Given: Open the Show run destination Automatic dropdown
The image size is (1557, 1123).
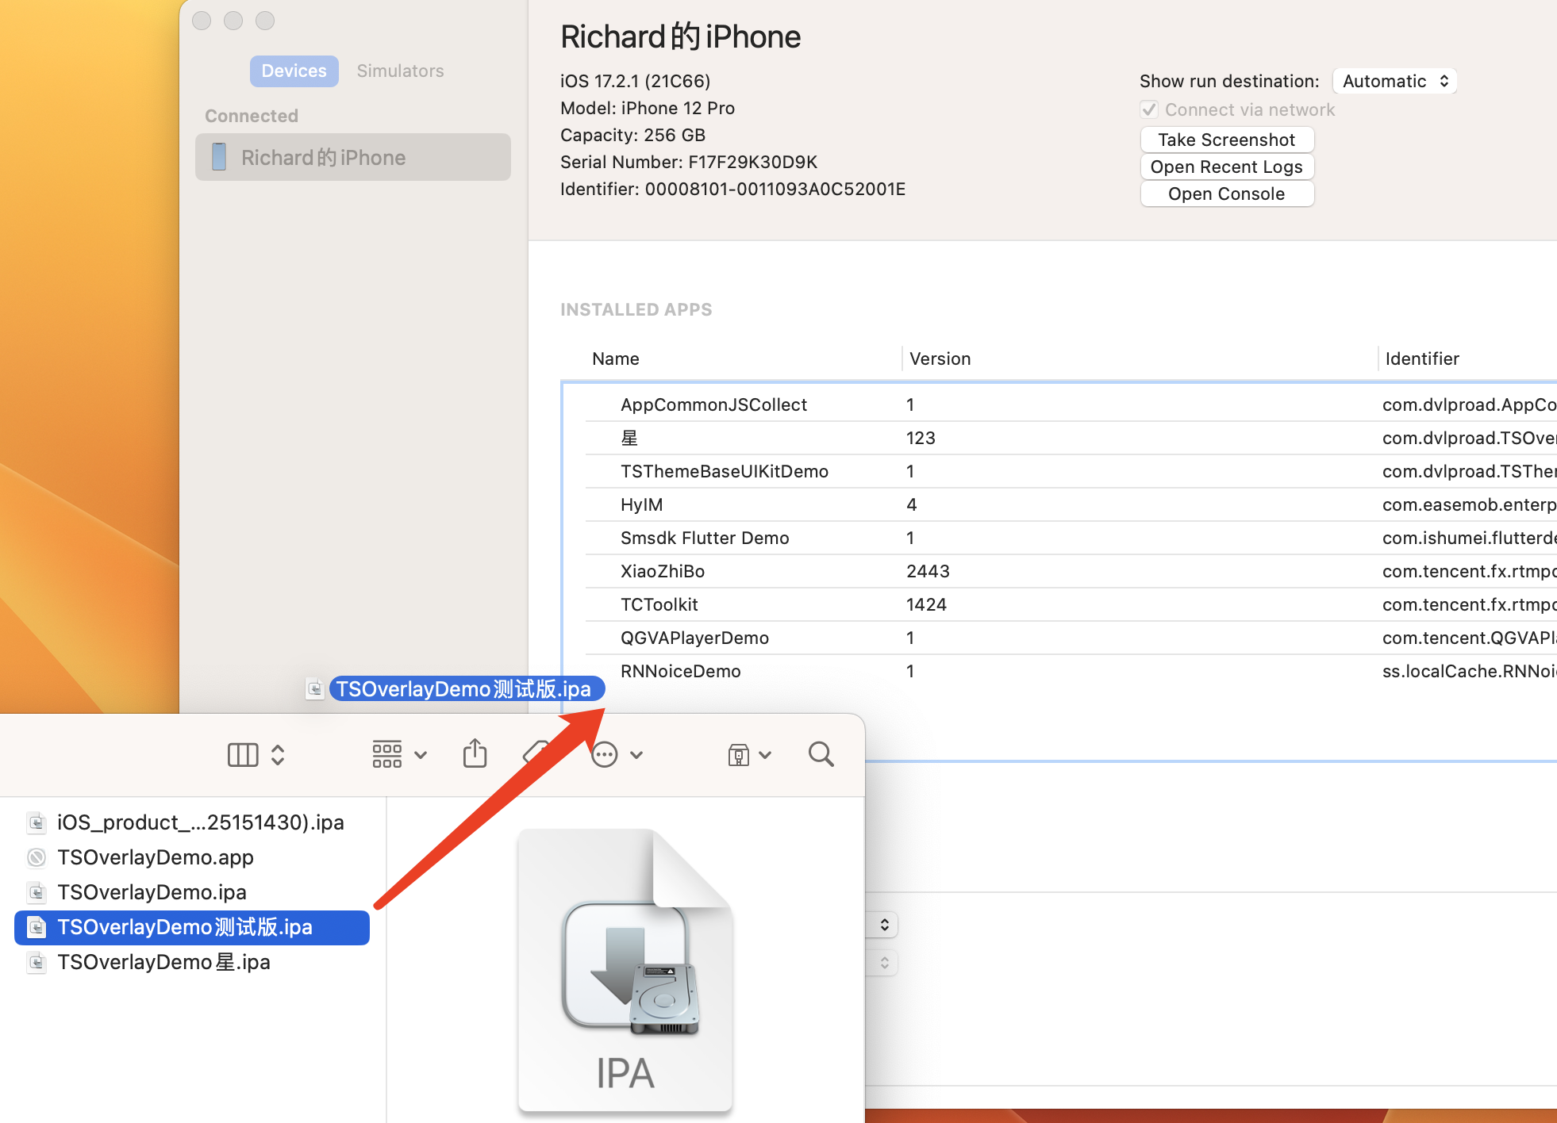Looking at the screenshot, I should (x=1394, y=81).
